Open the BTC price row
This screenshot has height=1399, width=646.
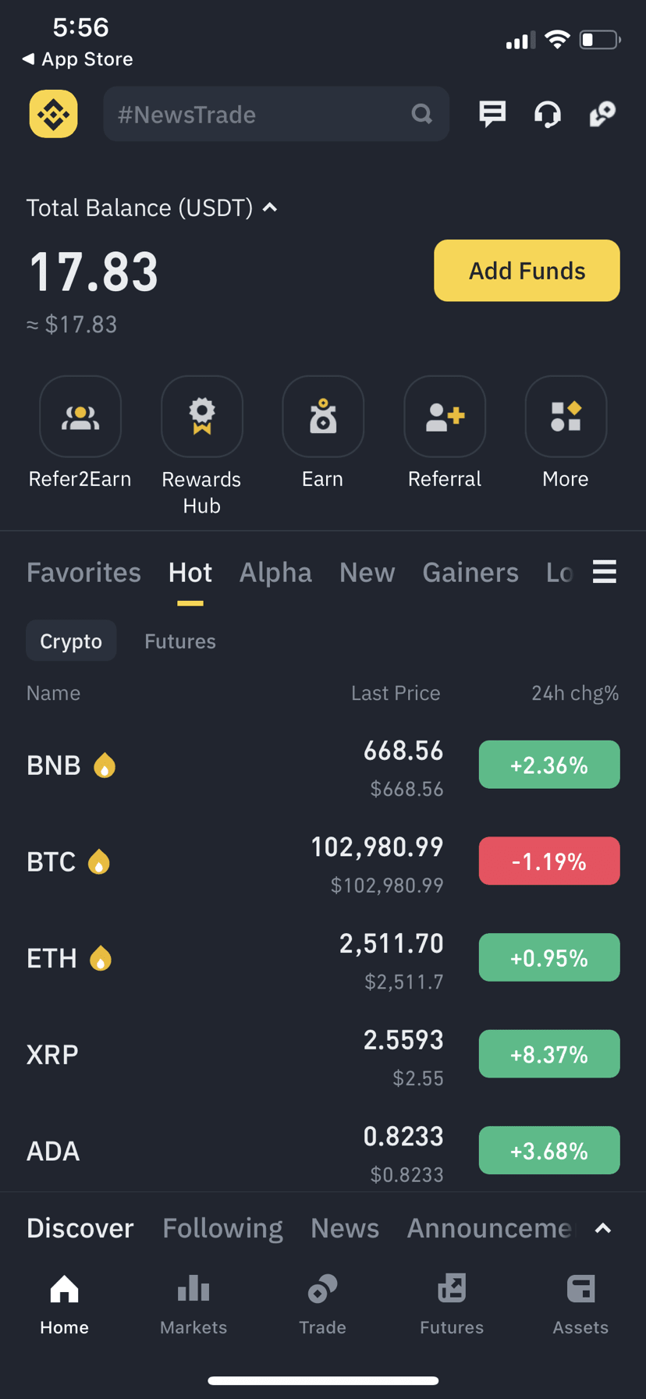click(x=323, y=861)
